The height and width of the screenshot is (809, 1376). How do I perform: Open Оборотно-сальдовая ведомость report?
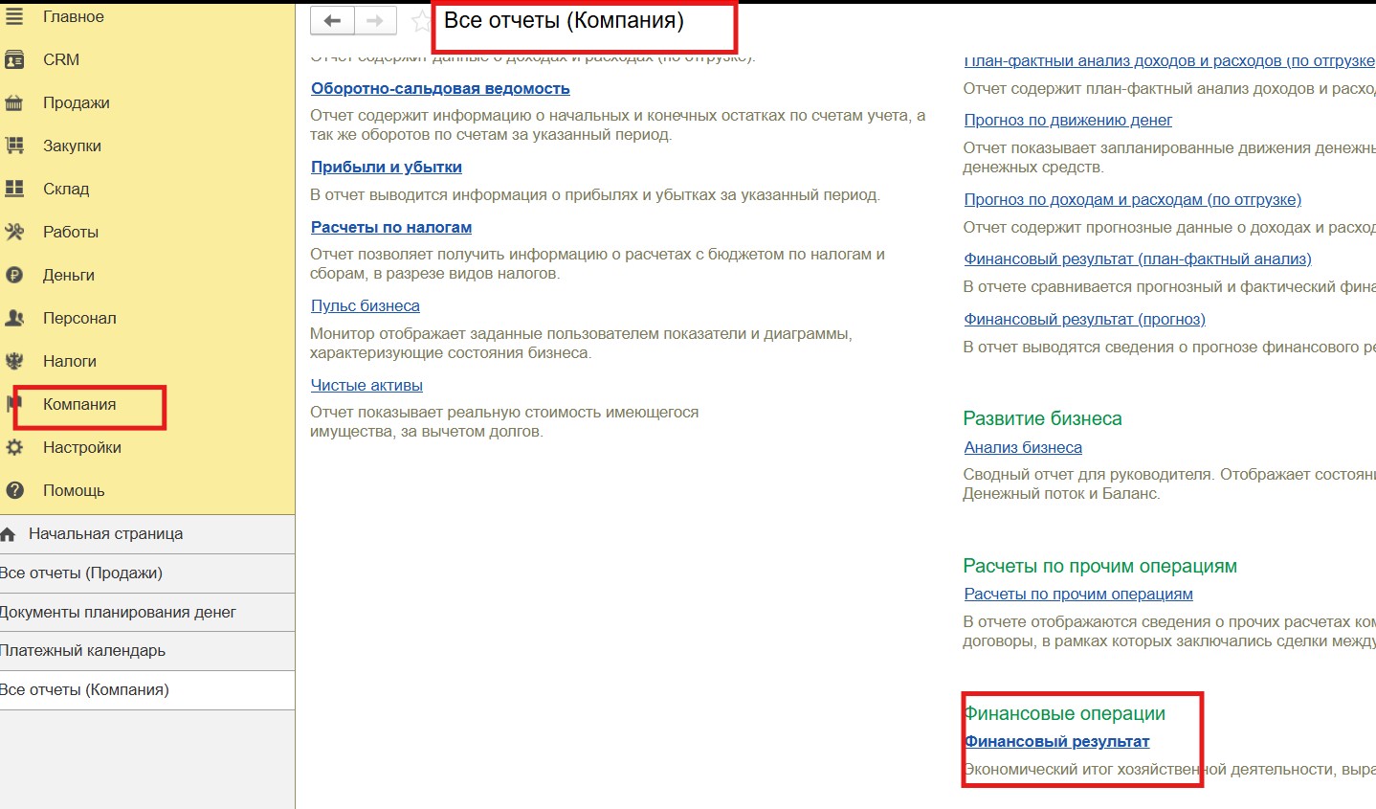tap(440, 88)
